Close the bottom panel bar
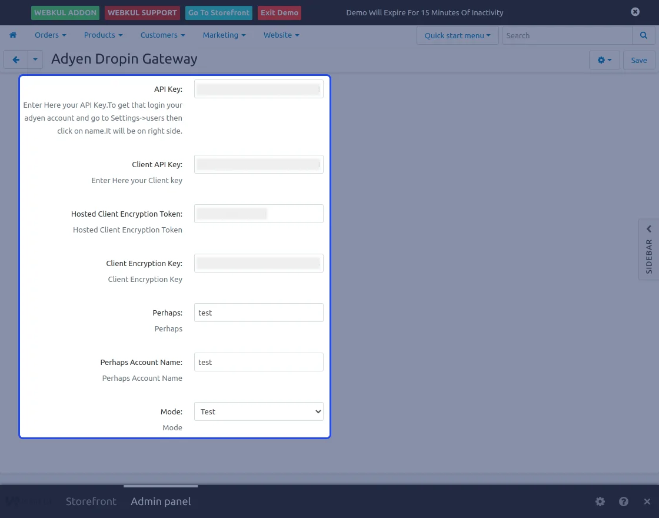This screenshot has width=659, height=518. point(647,501)
